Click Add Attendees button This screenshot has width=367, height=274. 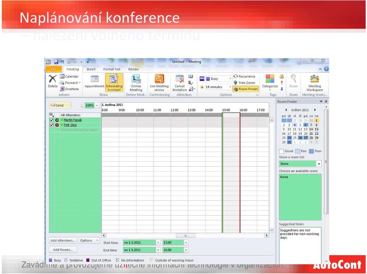coord(63,240)
